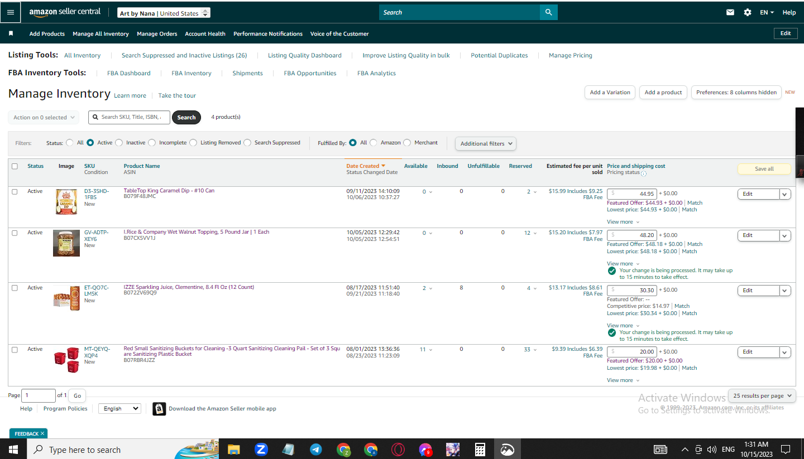
Task: Open the settings gear icon
Action: coord(748,12)
